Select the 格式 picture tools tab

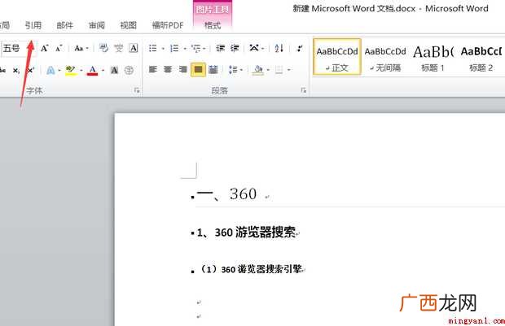[213, 25]
